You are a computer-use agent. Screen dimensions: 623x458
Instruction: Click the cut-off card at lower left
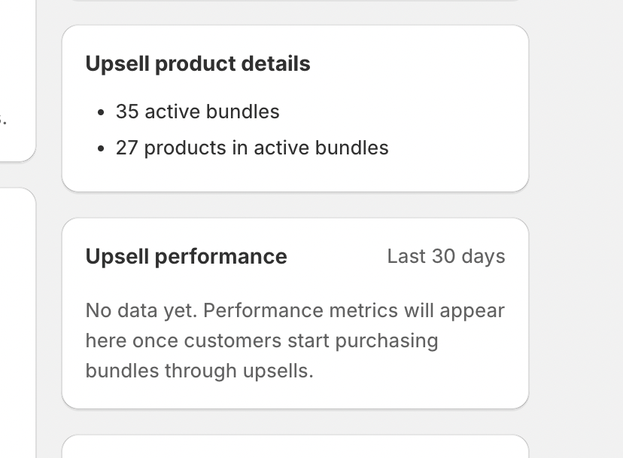coord(18,322)
